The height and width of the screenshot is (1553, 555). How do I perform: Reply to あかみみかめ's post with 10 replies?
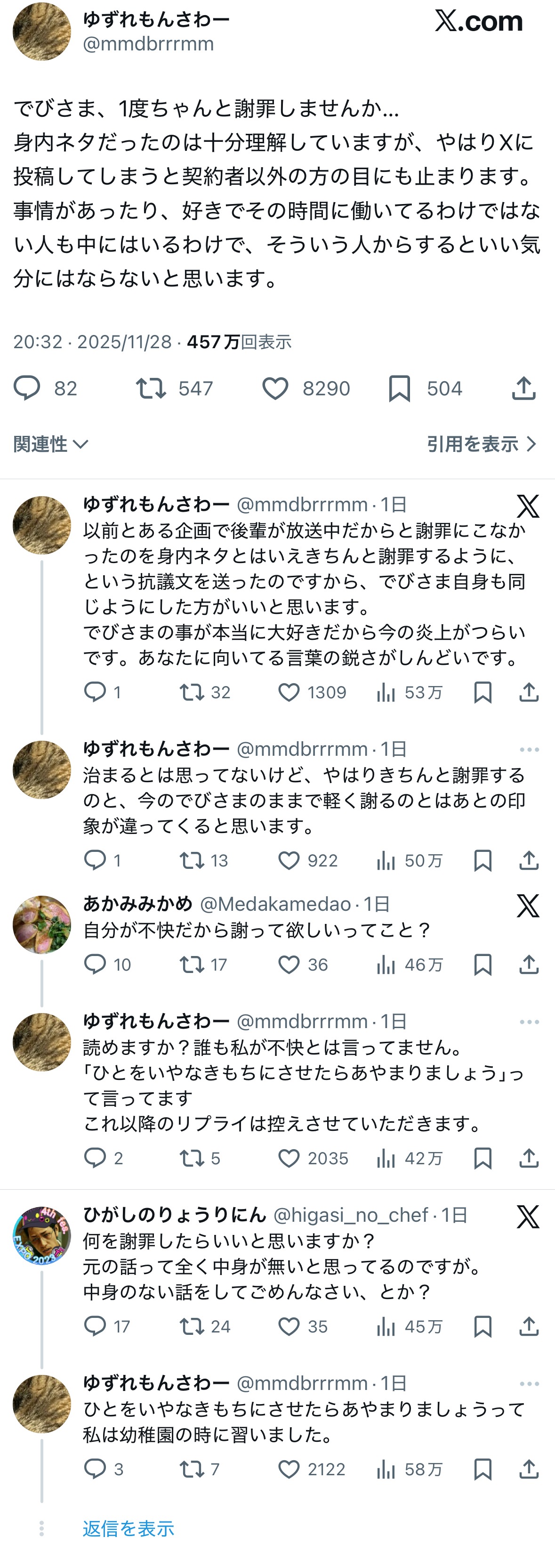point(95,964)
